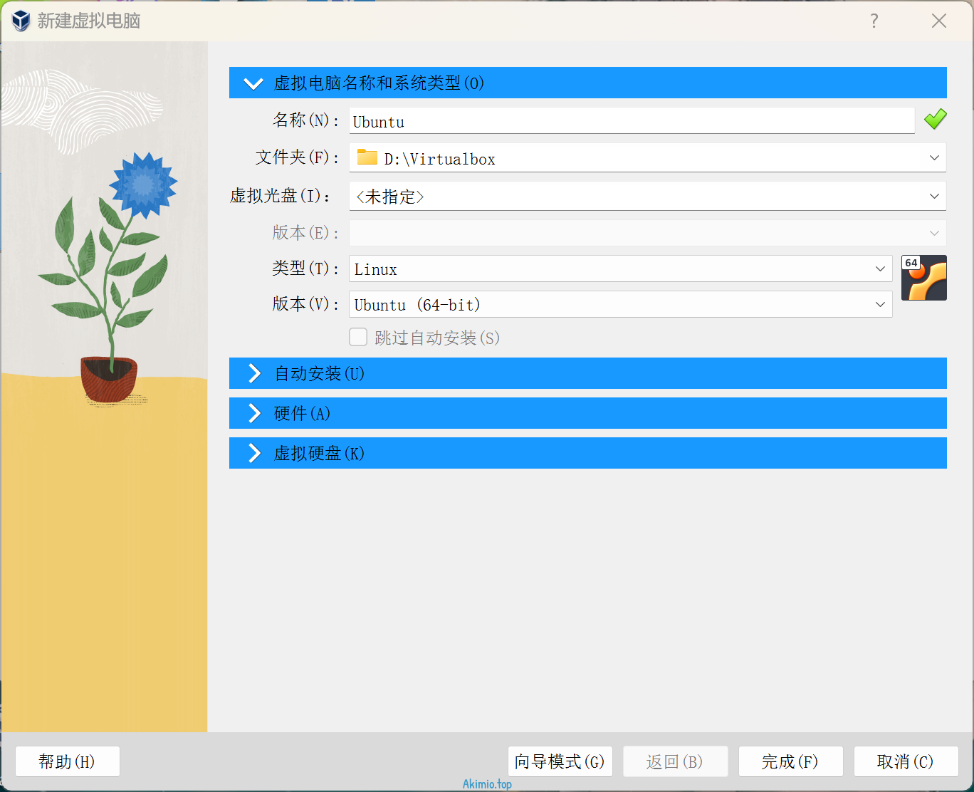Click the VirtualBox logo in title bar

pyautogui.click(x=21, y=21)
